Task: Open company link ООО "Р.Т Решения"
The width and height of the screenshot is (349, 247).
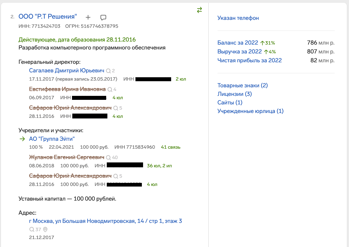Action: pyautogui.click(x=48, y=16)
